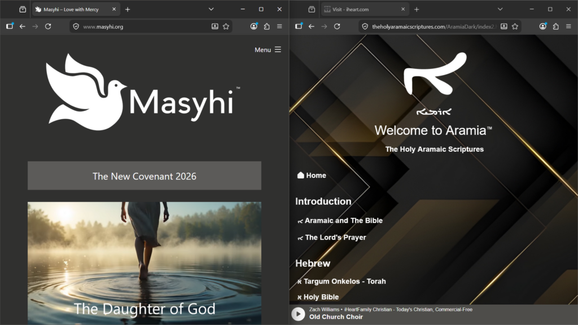Open account icon in the Aramia window
The image size is (578, 325).
tap(542, 27)
